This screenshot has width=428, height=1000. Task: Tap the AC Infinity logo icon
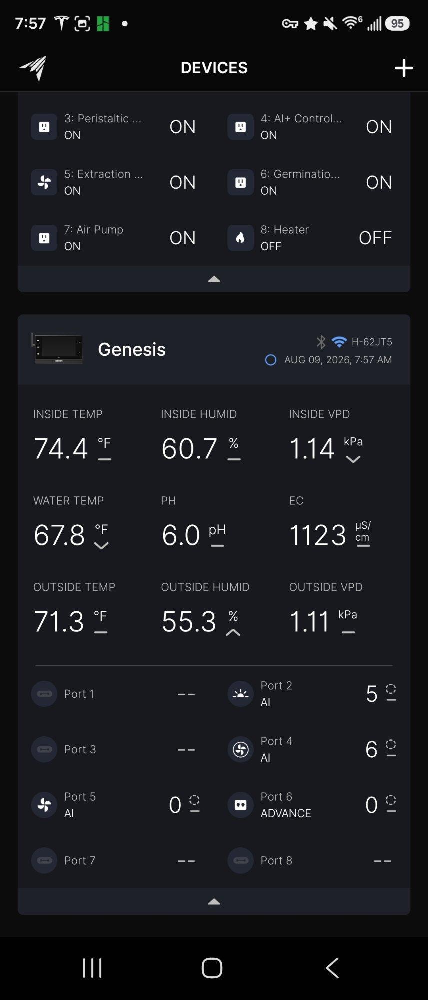coord(33,68)
